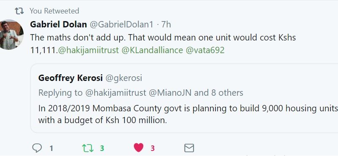The image size is (338, 156).
Task: Click the reply speech bubble icon
Action: (37, 148)
